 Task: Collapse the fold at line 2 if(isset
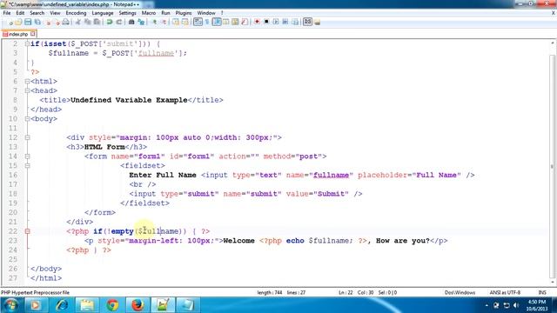tap(27, 43)
